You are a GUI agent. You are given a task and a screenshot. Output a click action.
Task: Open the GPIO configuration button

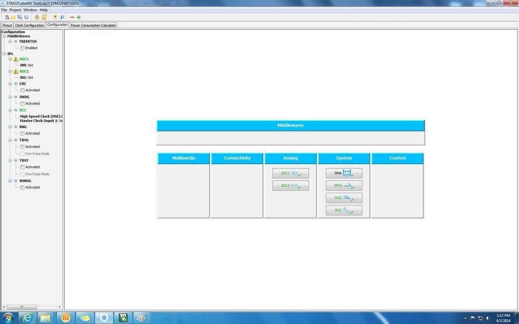tap(344, 185)
